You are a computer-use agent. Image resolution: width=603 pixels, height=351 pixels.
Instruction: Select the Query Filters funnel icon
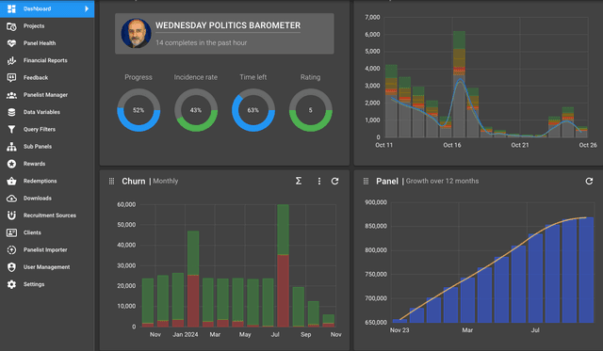[11, 130]
